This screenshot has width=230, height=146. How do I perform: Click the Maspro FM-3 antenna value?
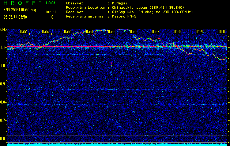pos(124,16)
